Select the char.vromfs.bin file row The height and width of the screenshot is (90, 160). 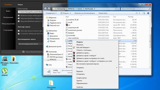tap(101, 38)
